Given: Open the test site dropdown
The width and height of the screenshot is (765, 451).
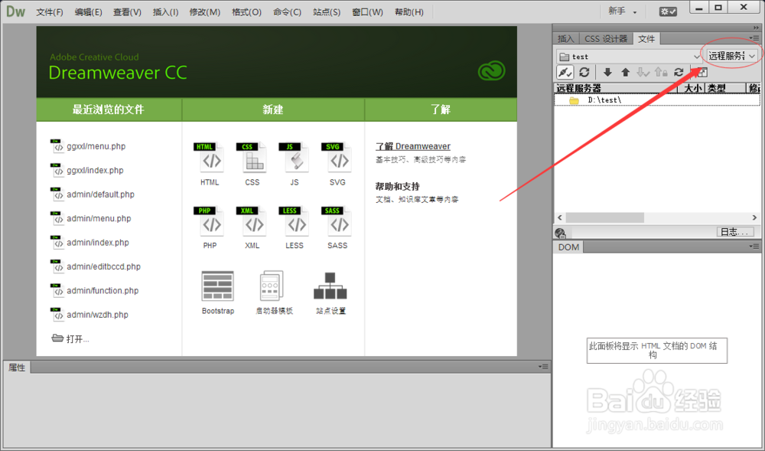Looking at the screenshot, I should coord(629,57).
